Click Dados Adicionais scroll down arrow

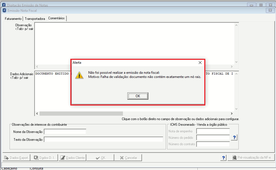[x=236, y=109]
